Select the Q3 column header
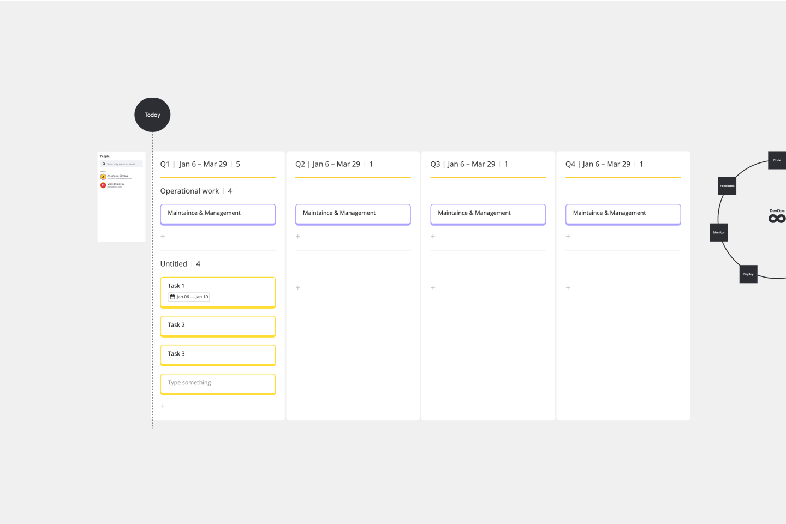The width and height of the screenshot is (786, 524). tap(462, 164)
